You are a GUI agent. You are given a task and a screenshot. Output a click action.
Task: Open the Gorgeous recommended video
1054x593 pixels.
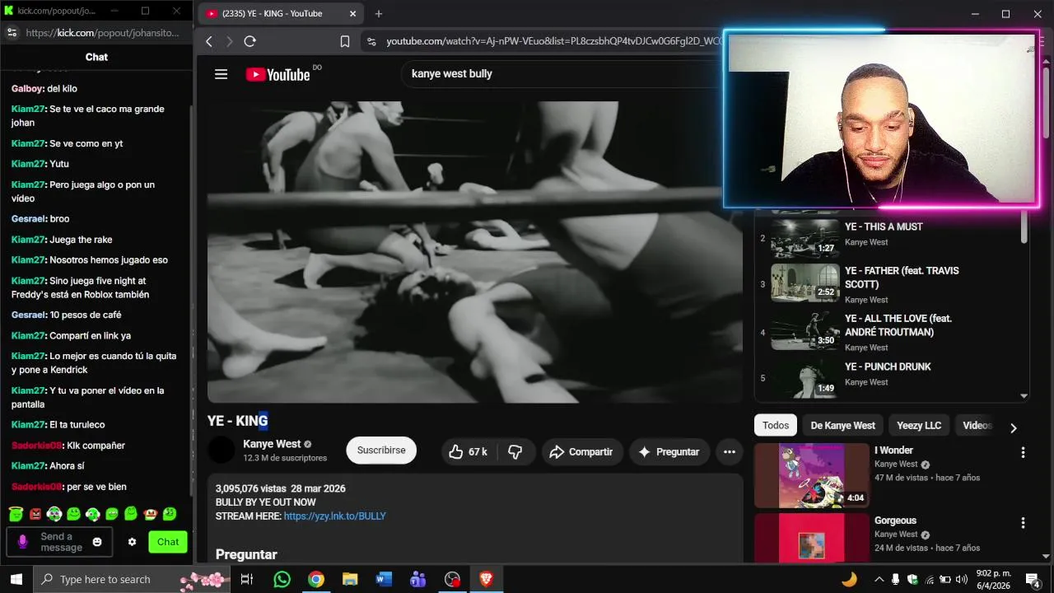tap(812, 537)
